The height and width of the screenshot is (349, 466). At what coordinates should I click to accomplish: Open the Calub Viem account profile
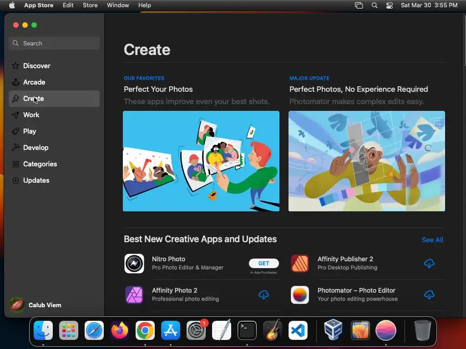coord(35,305)
